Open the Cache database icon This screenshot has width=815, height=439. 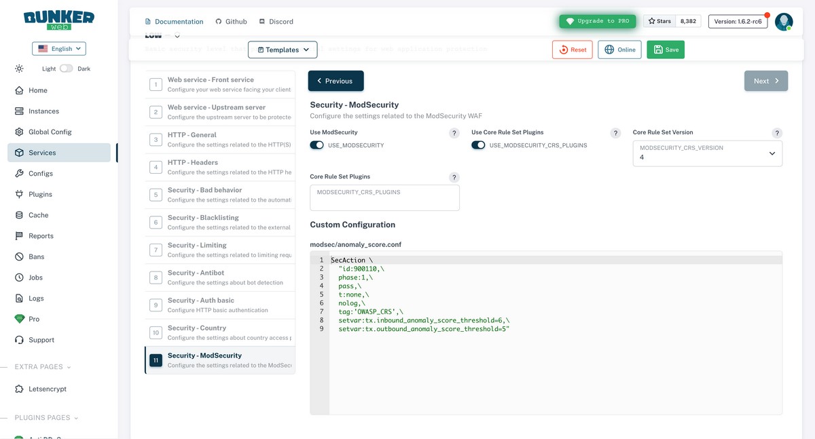point(19,215)
